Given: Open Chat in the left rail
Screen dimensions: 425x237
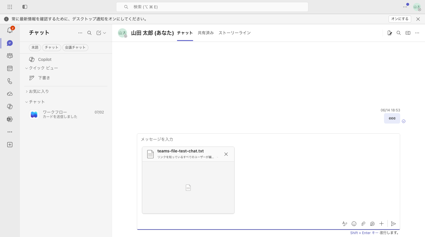Looking at the screenshot, I should 10,43.
